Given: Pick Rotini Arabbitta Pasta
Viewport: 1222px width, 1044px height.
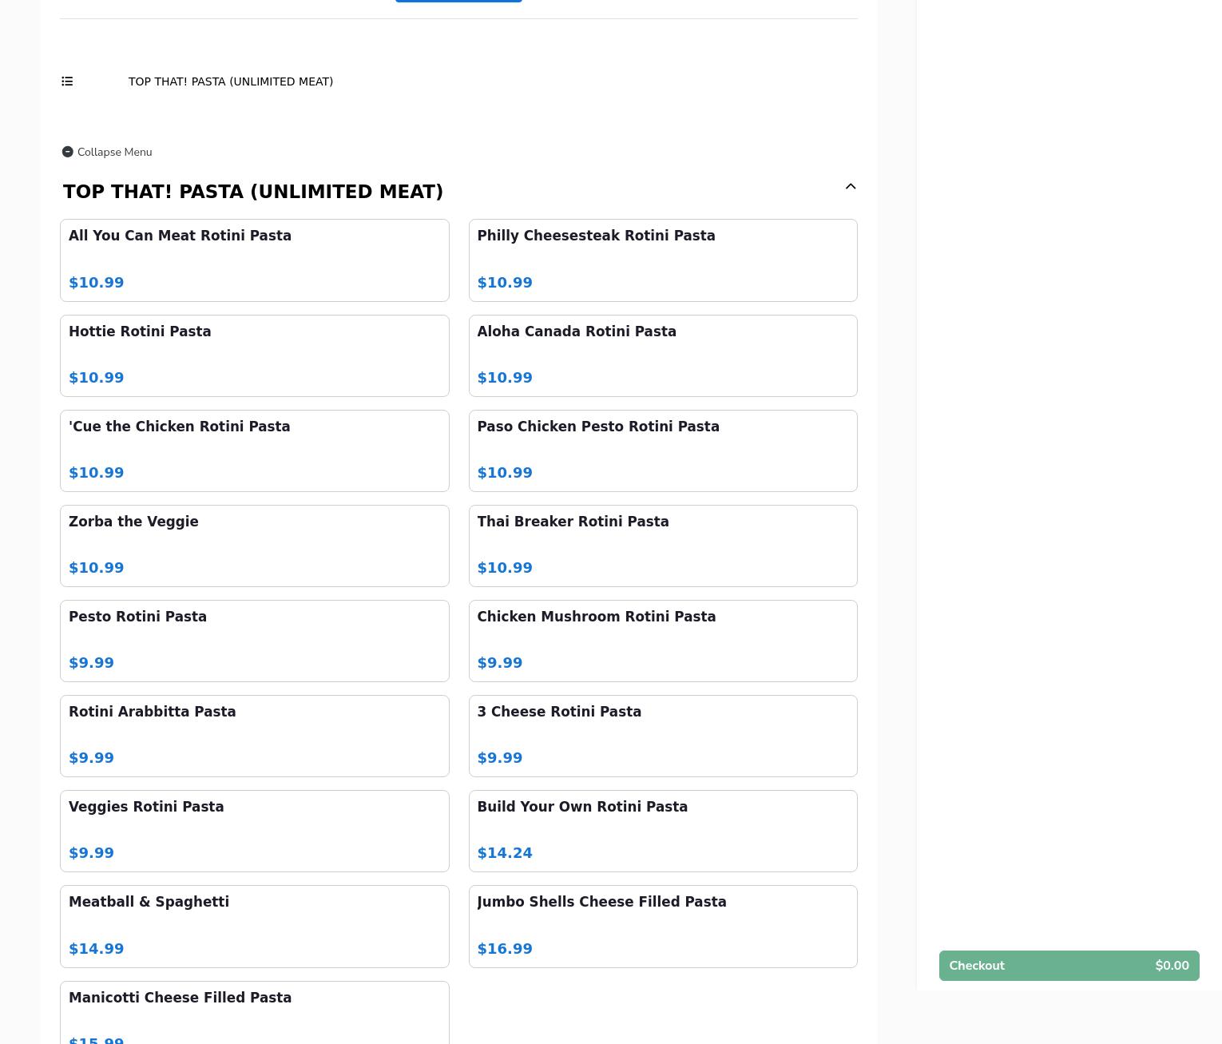Looking at the screenshot, I should tap(254, 736).
